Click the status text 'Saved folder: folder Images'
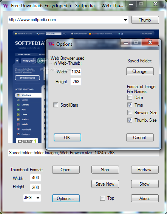The width and height of the screenshot is (167, 214). pos(34,153)
